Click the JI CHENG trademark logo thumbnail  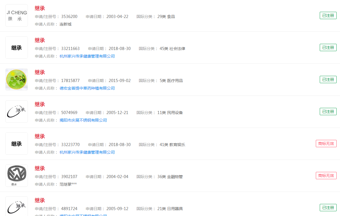pyautogui.click(x=17, y=15)
